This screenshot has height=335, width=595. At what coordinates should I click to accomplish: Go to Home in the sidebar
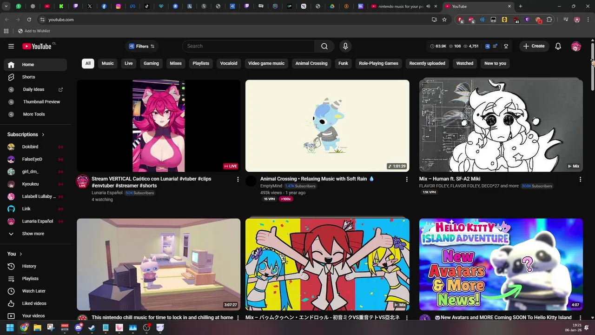(x=35, y=65)
